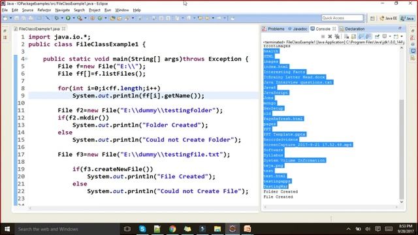The image size is (418, 235).
Task: Open the New wizard dropdown arrow
Action: tap(10, 18)
